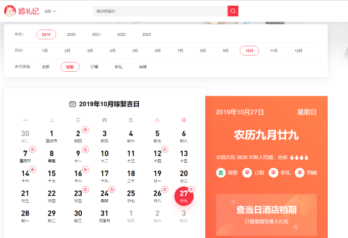Filter lucky days by 全部

(46, 67)
